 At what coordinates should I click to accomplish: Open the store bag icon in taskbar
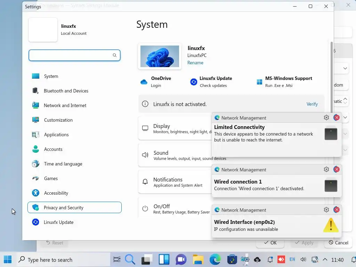(232, 259)
